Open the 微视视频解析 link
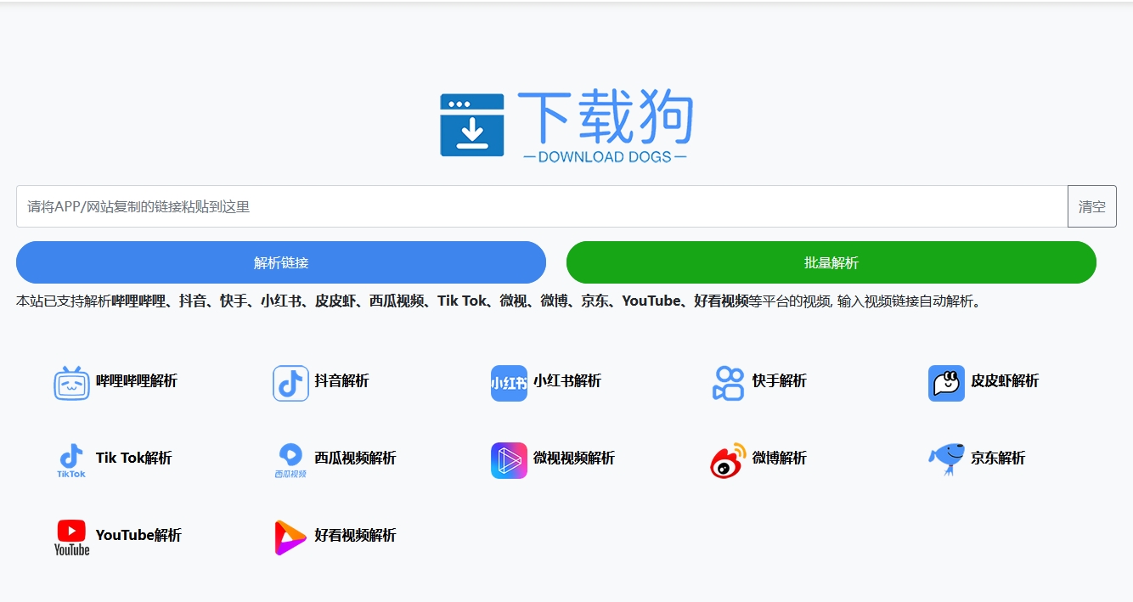The height and width of the screenshot is (602, 1133). (x=574, y=459)
